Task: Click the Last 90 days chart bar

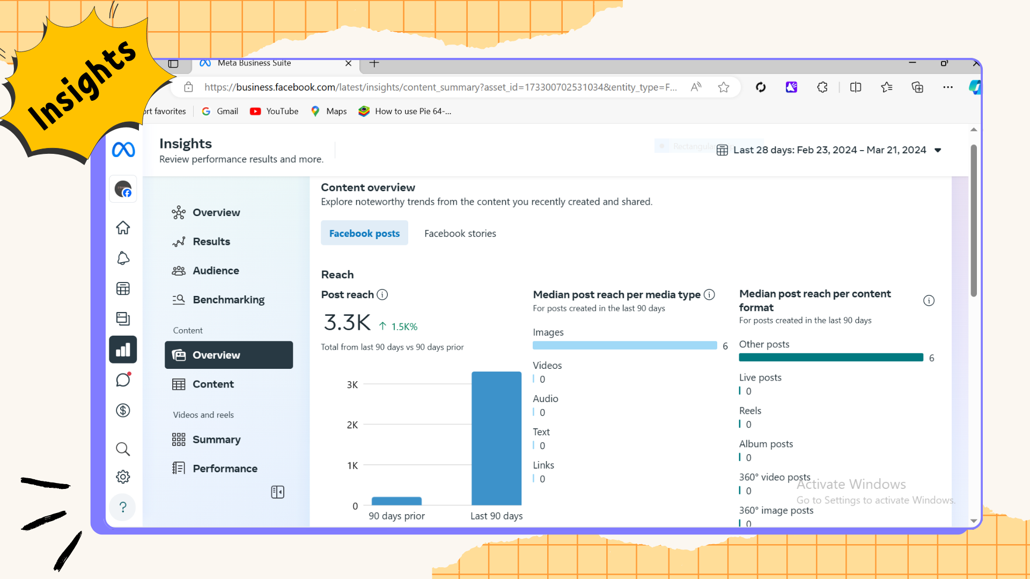Action: (x=496, y=438)
